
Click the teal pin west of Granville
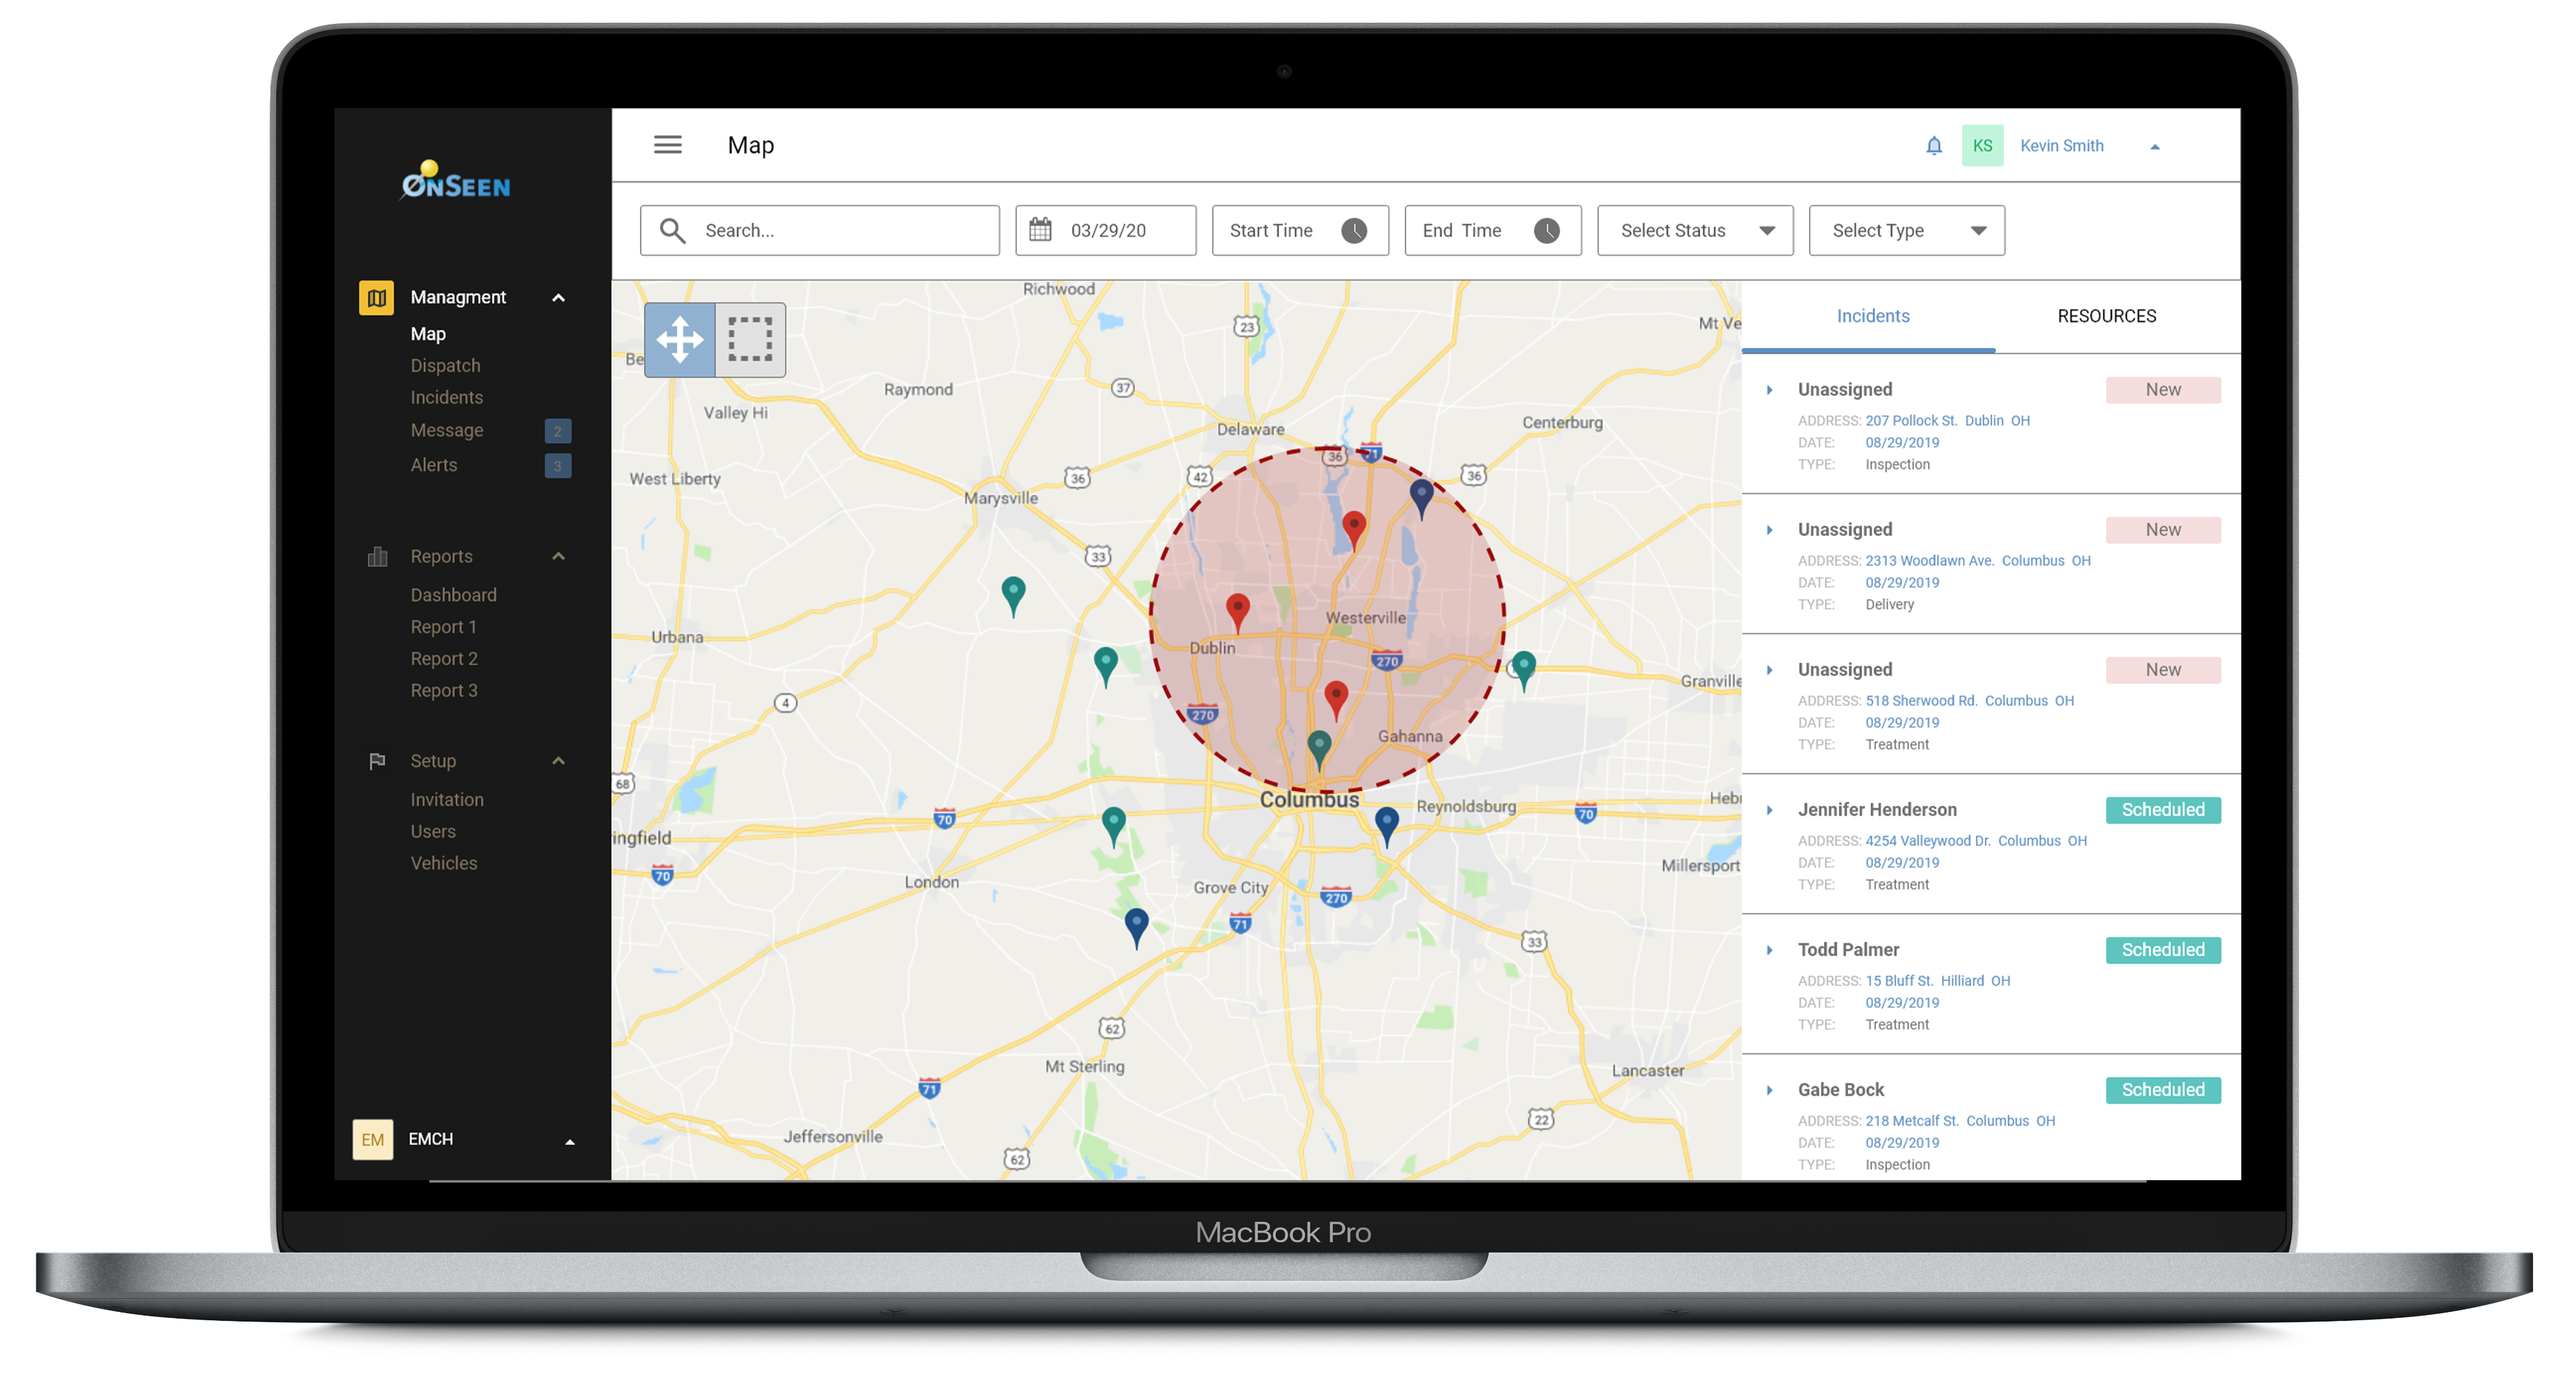point(1523,671)
